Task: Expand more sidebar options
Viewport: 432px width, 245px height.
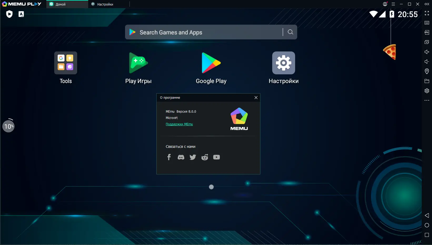Action: [426, 100]
